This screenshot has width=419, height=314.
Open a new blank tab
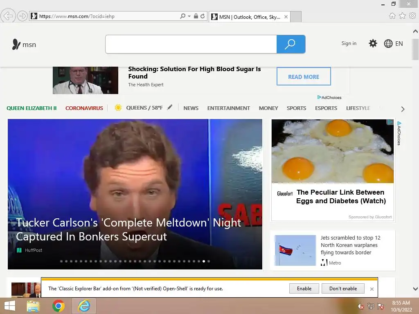[x=296, y=17]
